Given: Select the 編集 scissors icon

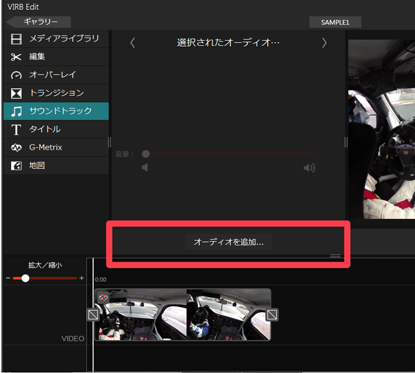Looking at the screenshot, I should [16, 57].
